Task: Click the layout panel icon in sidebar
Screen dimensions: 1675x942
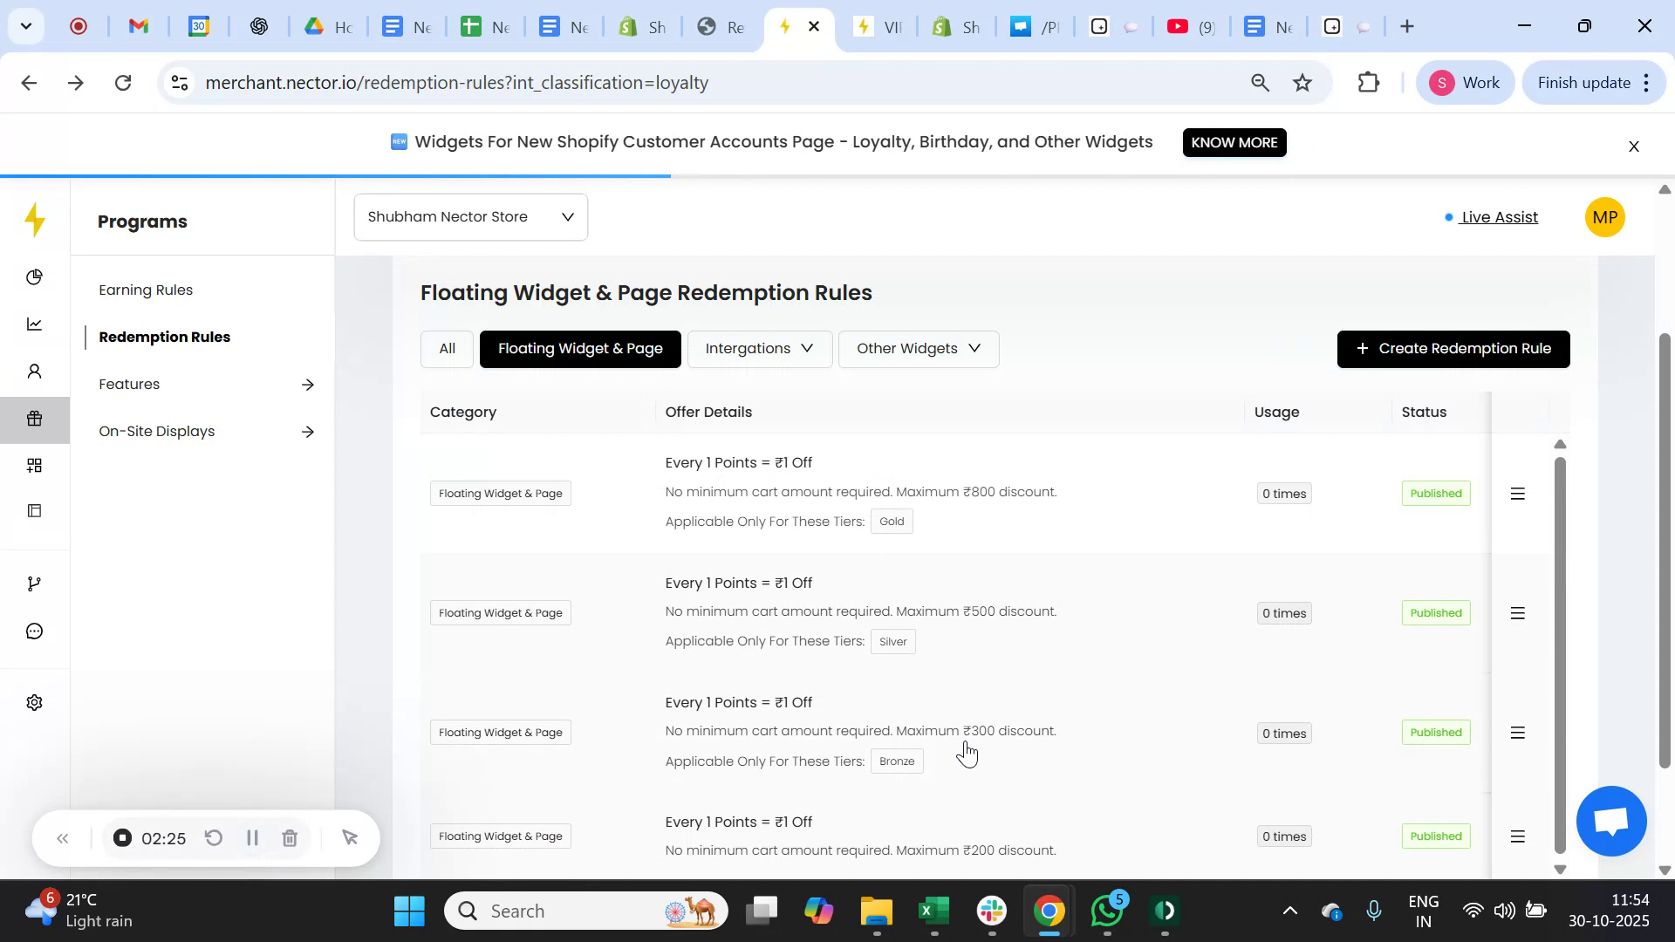Action: (34, 510)
